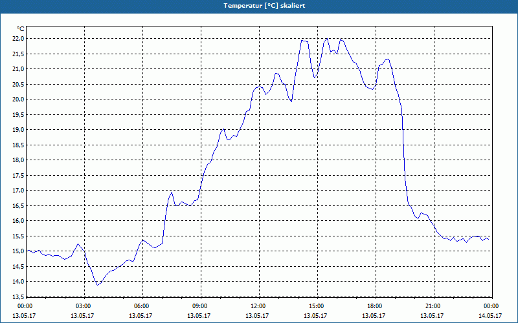Screen dimensions: 518x323
Task: Select the 22,0 y-axis label
Action: [x=19, y=39]
